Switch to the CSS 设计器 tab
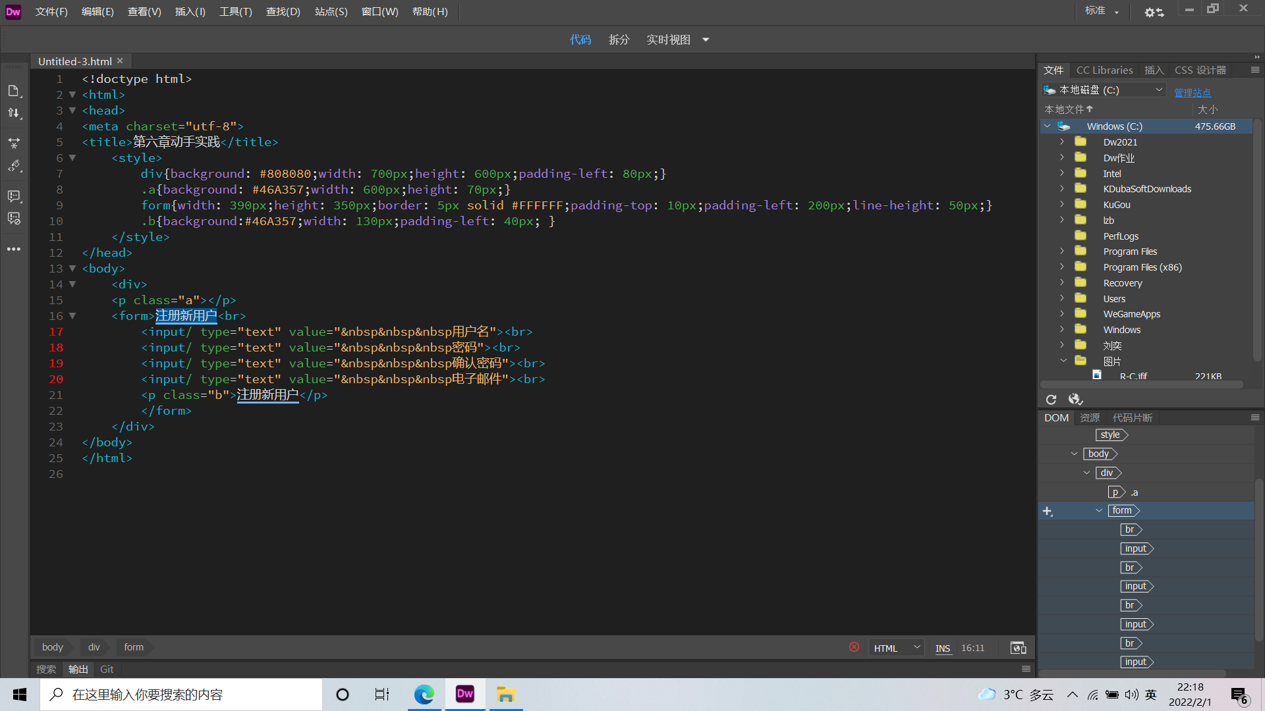The image size is (1265, 711). click(1200, 70)
